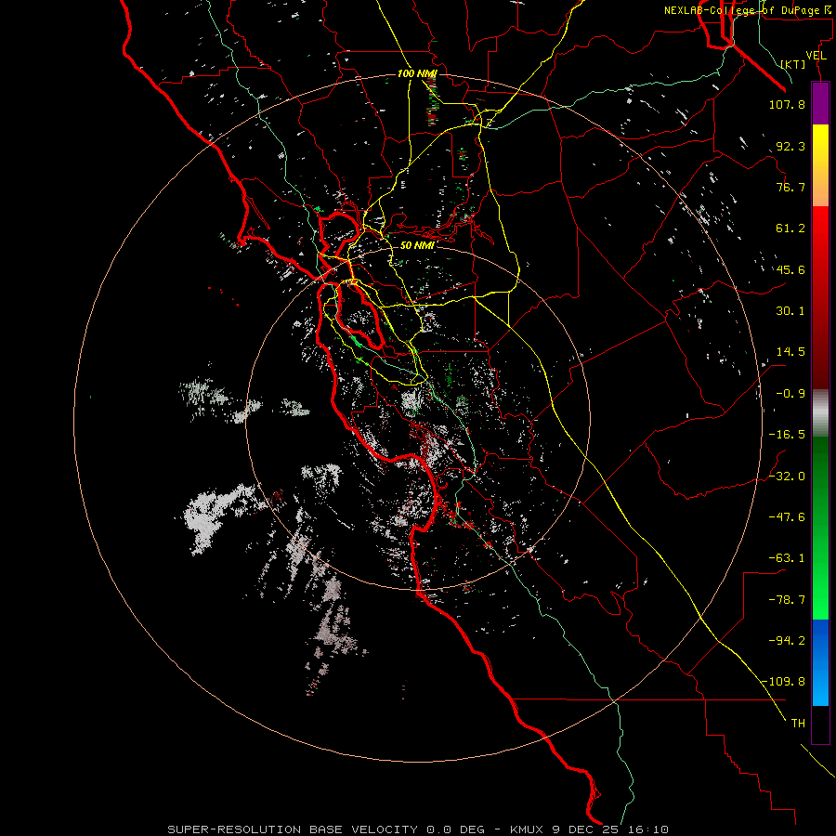Click the "VEL" legend title
Image resolution: width=836 pixels, height=836 pixels.
point(816,56)
